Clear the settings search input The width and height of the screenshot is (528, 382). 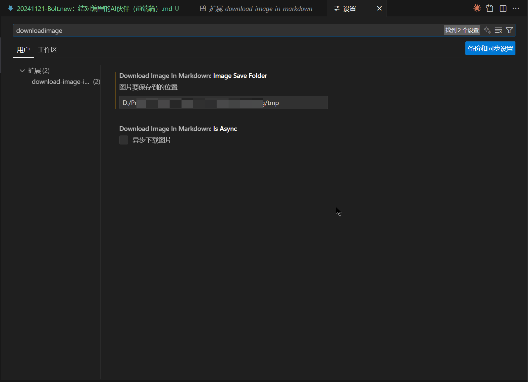(498, 30)
